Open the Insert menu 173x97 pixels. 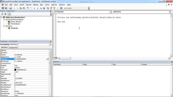click(x=22, y=5)
